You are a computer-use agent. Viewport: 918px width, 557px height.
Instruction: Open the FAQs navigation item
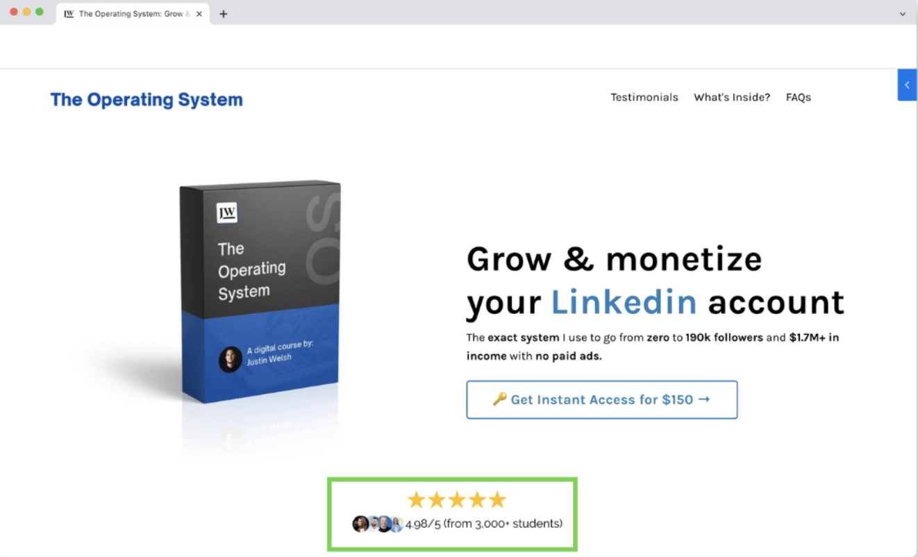click(798, 97)
